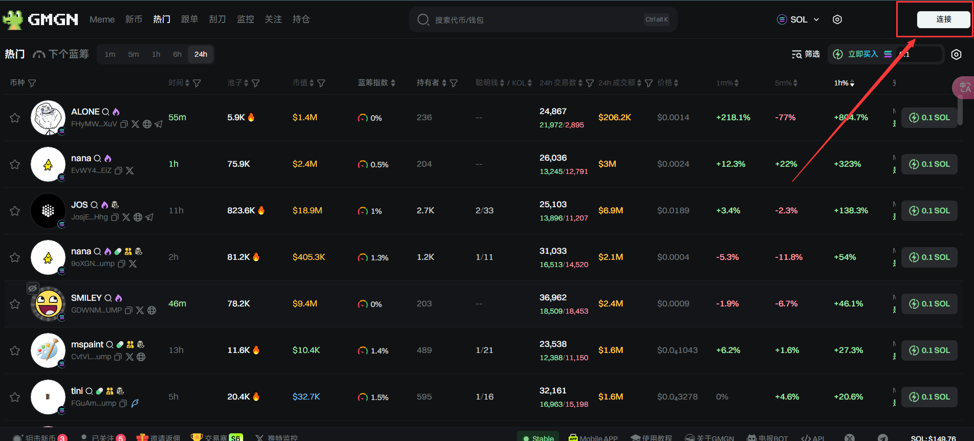The height and width of the screenshot is (441, 974).
Task: Toggle hide icon on SMILEY row
Action: [33, 288]
